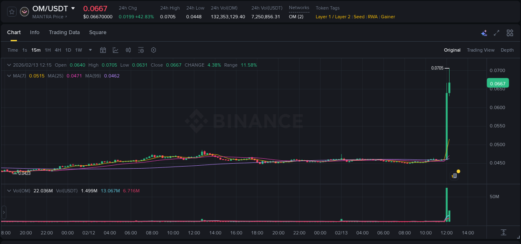Screen dimensions: 521x244
Task: Open the OHLC candle display icon
Action: [128, 50]
